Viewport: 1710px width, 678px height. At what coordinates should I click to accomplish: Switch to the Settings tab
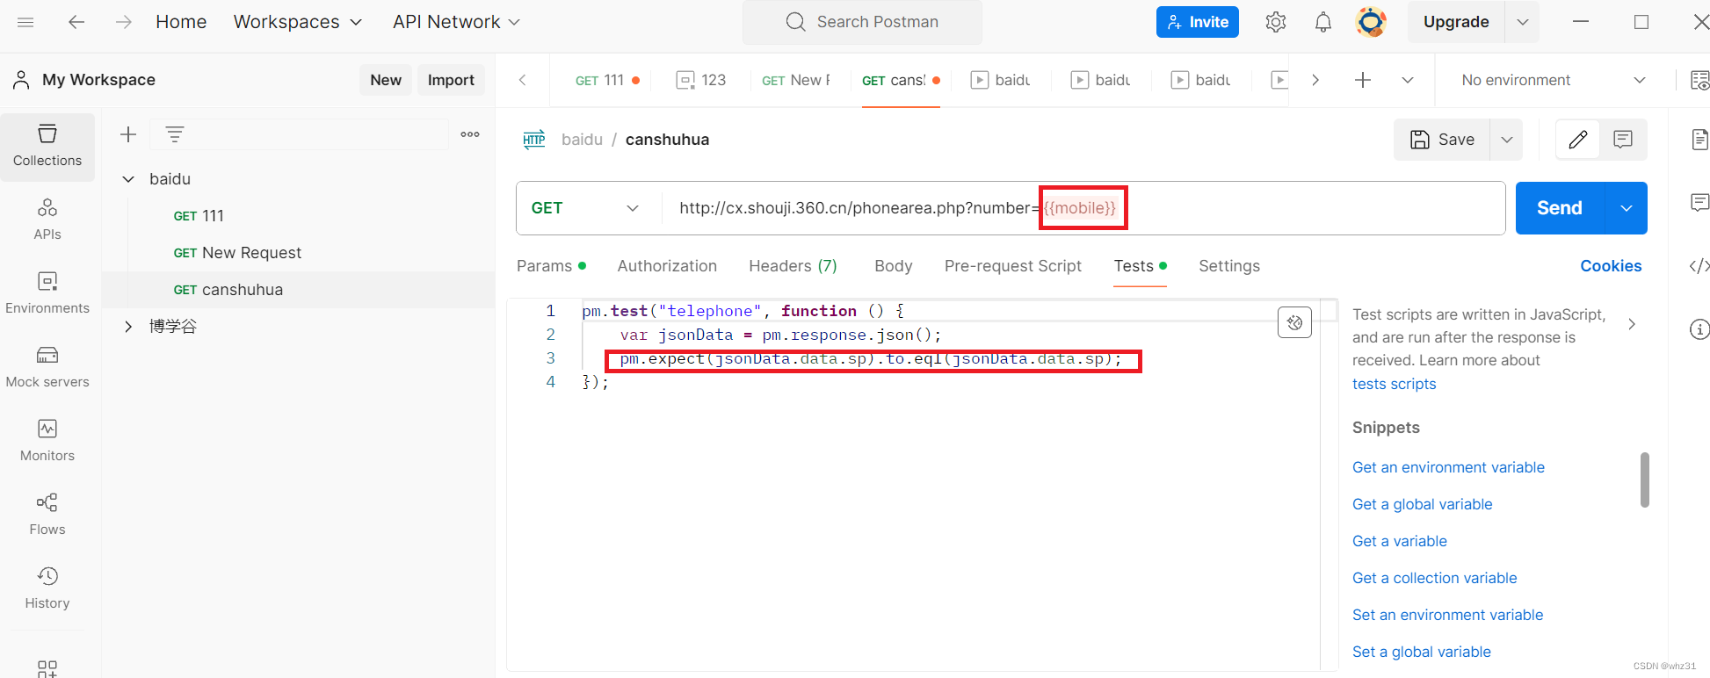click(1228, 266)
